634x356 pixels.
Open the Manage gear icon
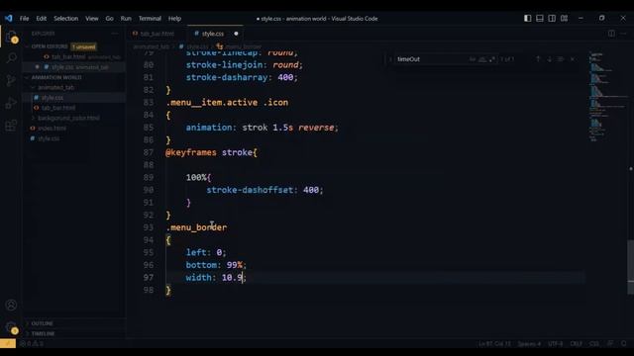tap(11, 327)
